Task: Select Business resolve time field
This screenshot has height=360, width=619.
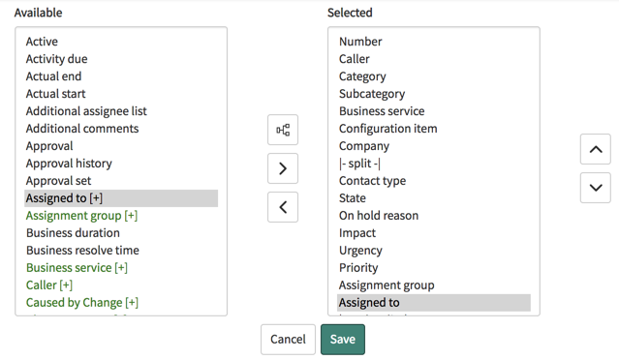Action: click(121, 250)
